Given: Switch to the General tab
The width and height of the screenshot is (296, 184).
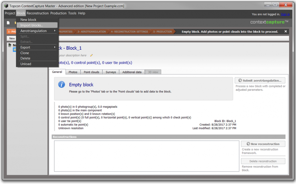Looking at the screenshot, I should tap(57, 72).
